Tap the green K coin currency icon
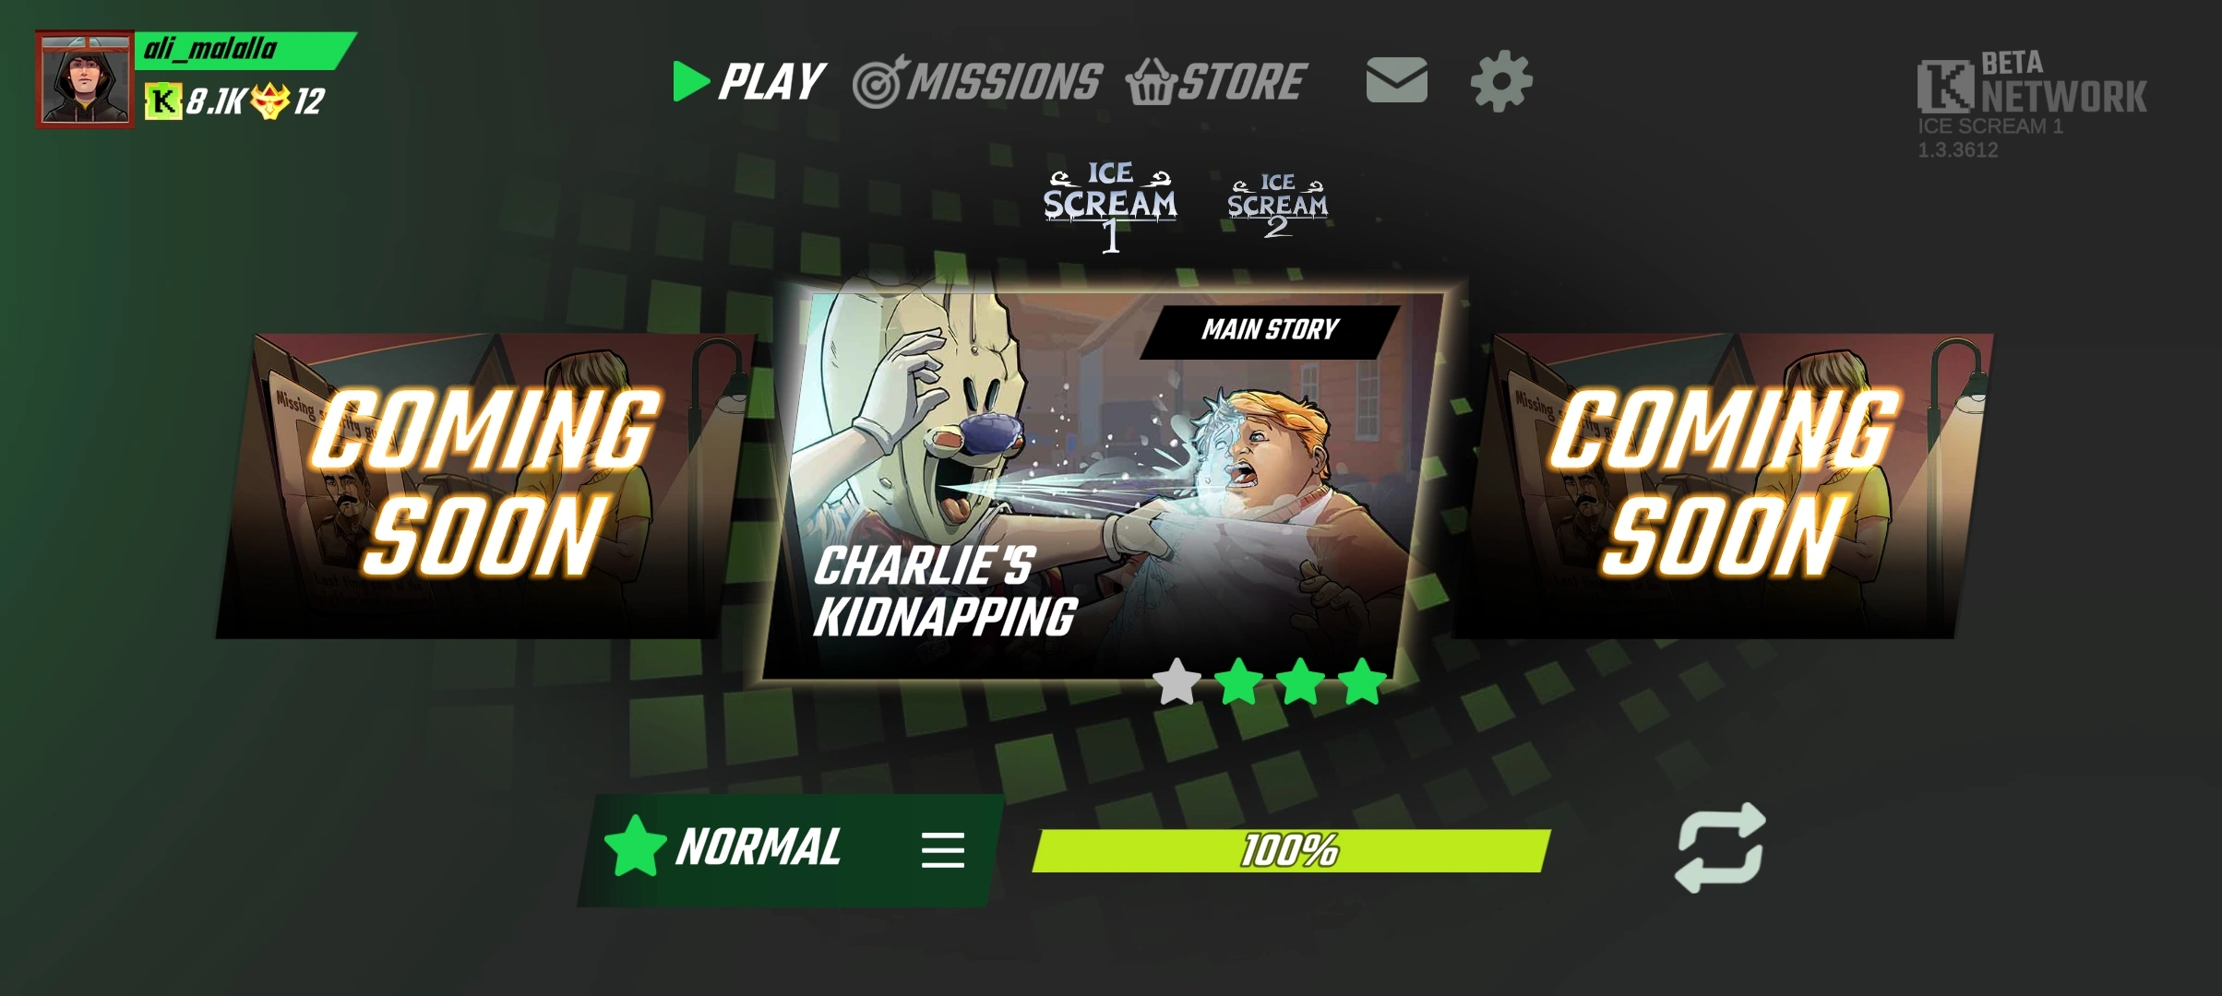2222x996 pixels. pyautogui.click(x=163, y=101)
